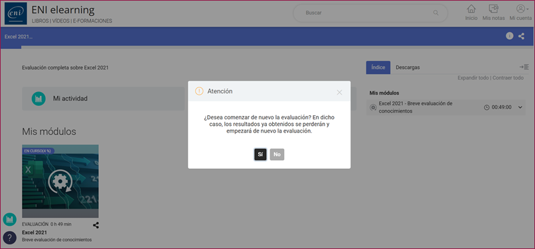The image size is (535, 249).
Task: Open the help question mark icon
Action: point(9,238)
